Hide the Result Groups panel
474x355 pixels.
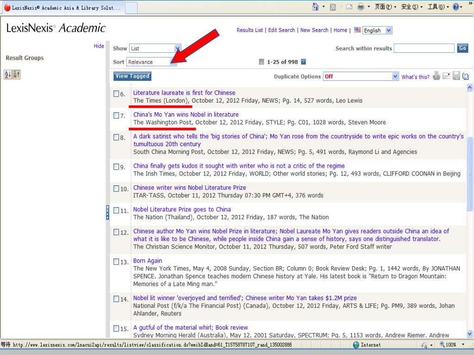click(x=99, y=46)
